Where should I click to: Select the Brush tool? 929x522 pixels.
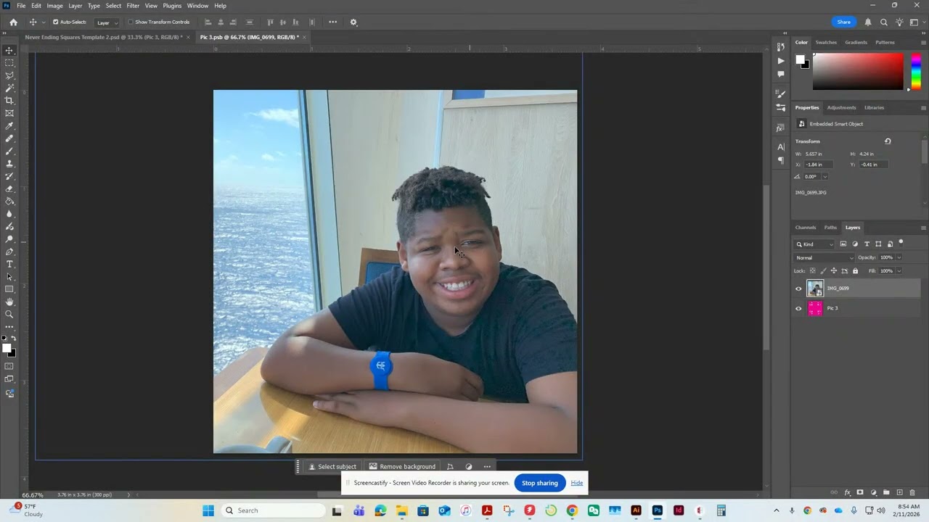[9, 151]
